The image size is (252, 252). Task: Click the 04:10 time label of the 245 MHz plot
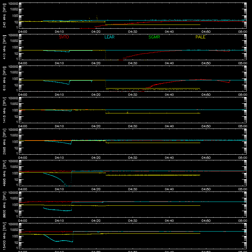[x=59, y=32]
